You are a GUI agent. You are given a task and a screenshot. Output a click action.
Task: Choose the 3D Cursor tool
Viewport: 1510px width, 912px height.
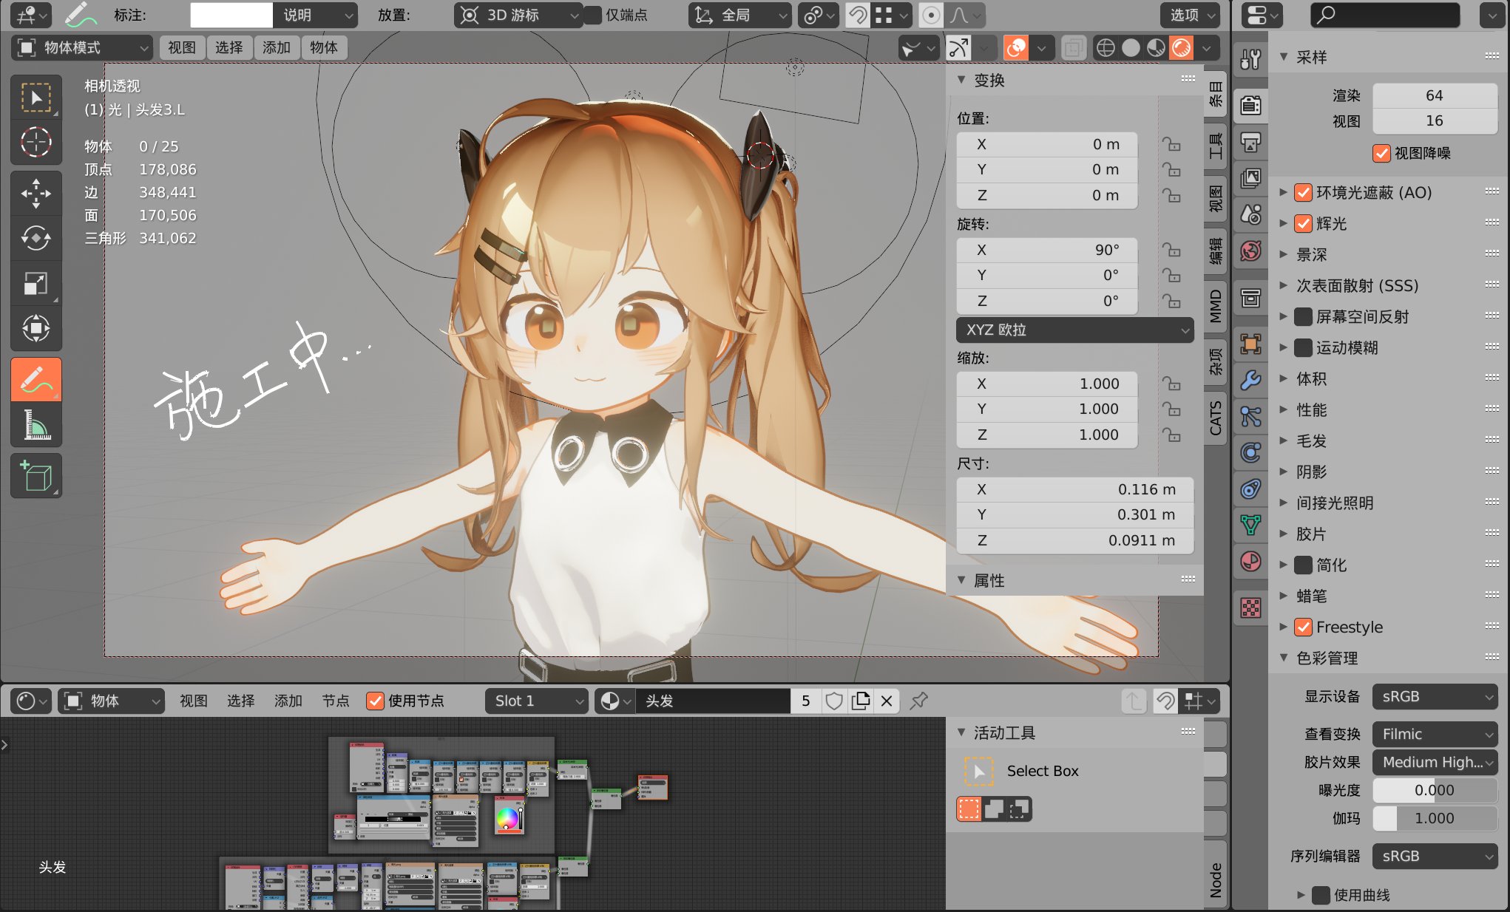click(x=35, y=142)
